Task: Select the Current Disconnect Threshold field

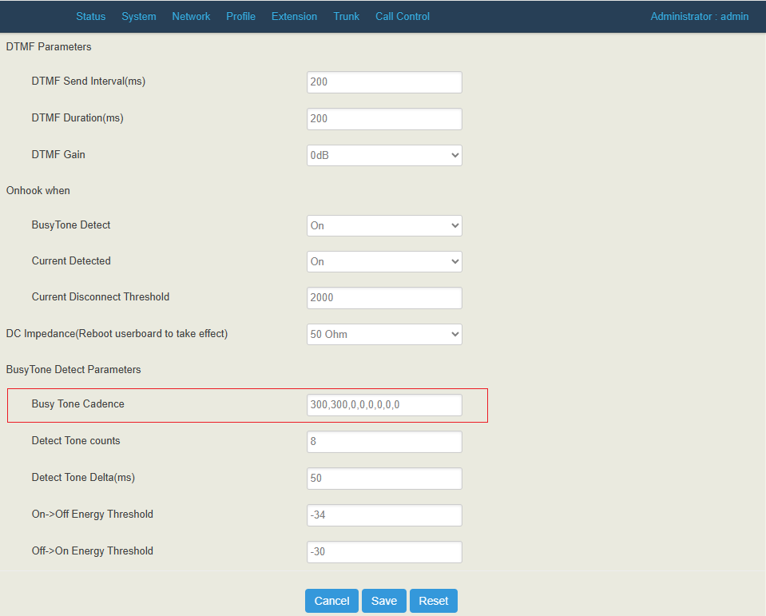Action: 384,297
